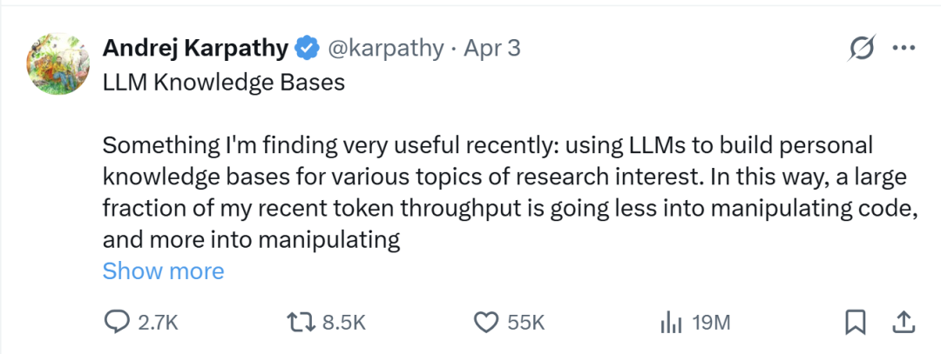Viewport: 941px width, 354px height.
Task: Open view analytics bar chart icon
Action: (x=670, y=323)
